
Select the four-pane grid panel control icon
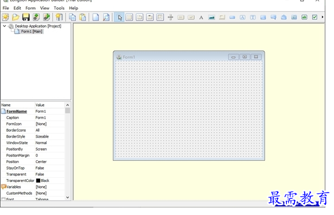click(x=160, y=17)
